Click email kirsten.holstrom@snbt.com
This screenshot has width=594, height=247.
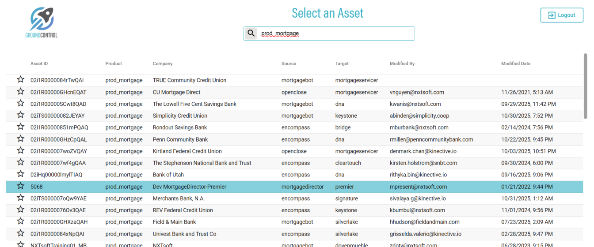pos(423,163)
